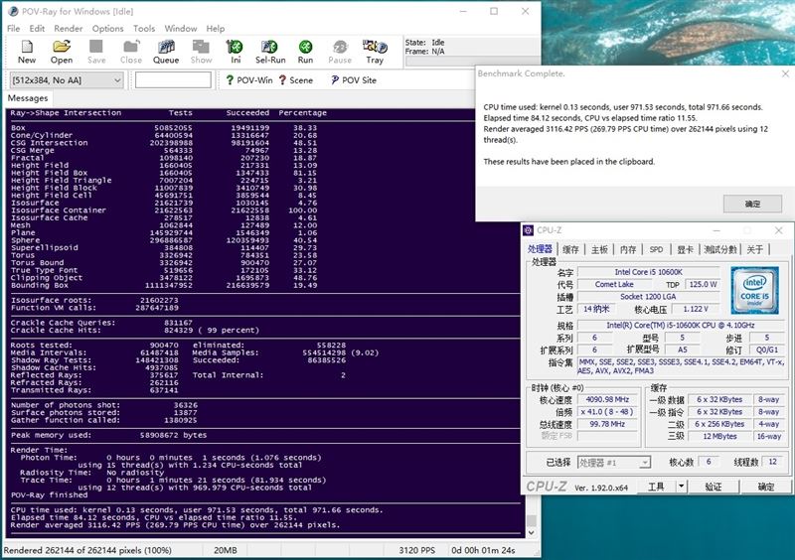The width and height of the screenshot is (795, 560).
Task: Open Scene help
Action: tap(296, 80)
